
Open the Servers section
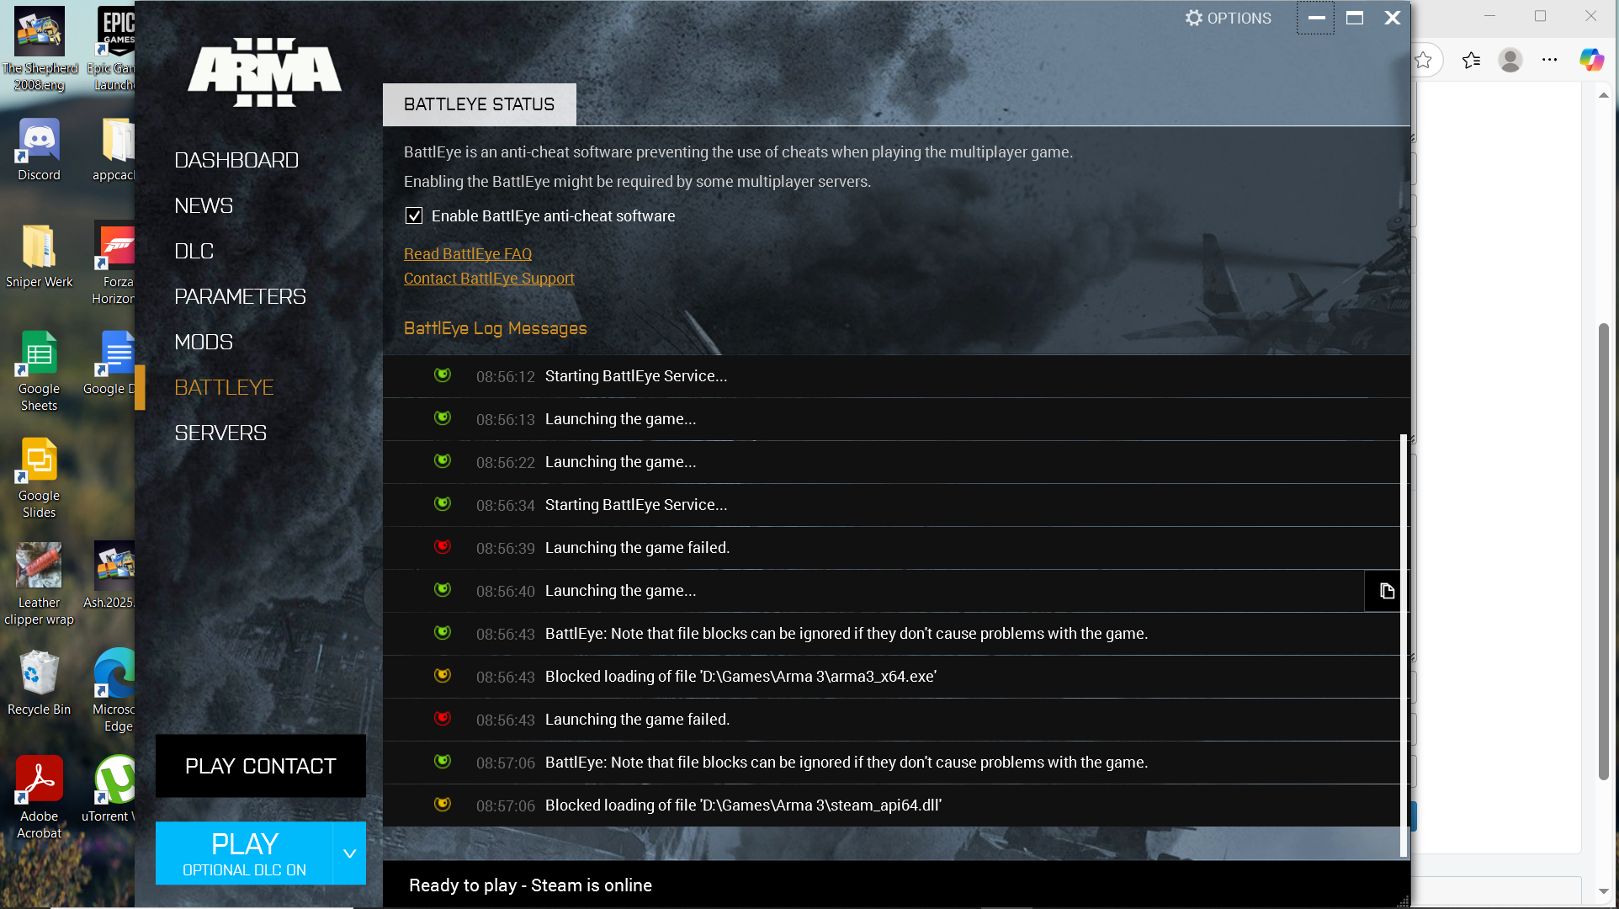[220, 433]
